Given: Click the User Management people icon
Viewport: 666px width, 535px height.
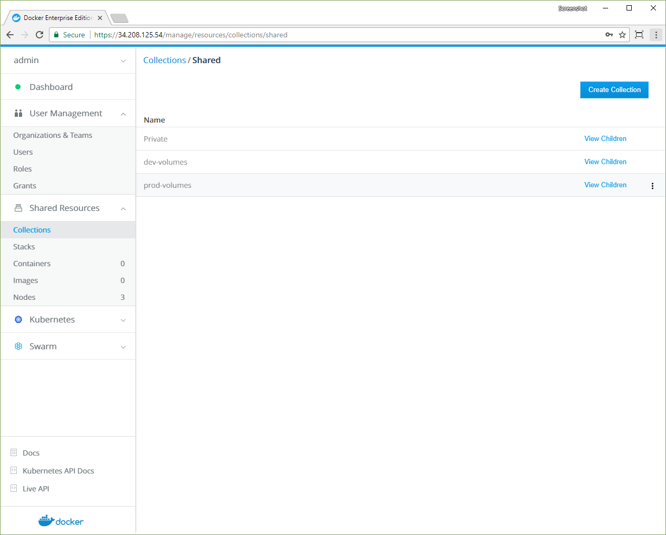Looking at the screenshot, I should coord(18,113).
